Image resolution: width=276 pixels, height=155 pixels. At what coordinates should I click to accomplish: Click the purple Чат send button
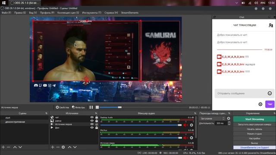click(x=270, y=104)
